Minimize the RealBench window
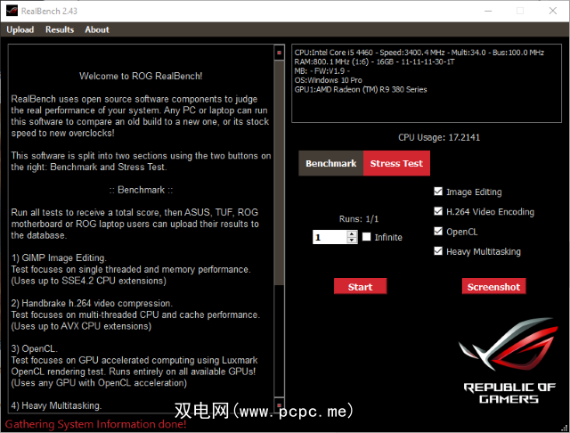 (488, 11)
